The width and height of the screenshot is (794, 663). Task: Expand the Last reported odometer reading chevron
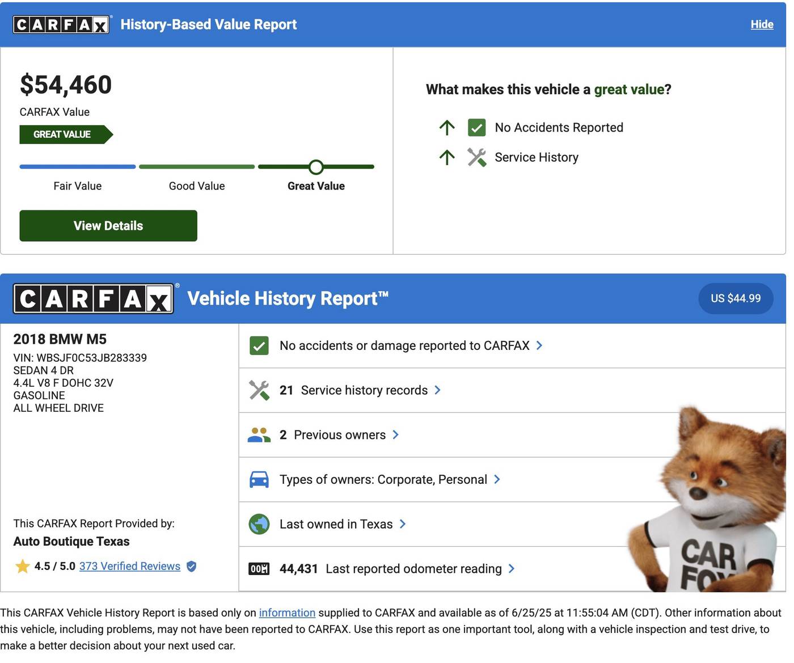tap(512, 569)
